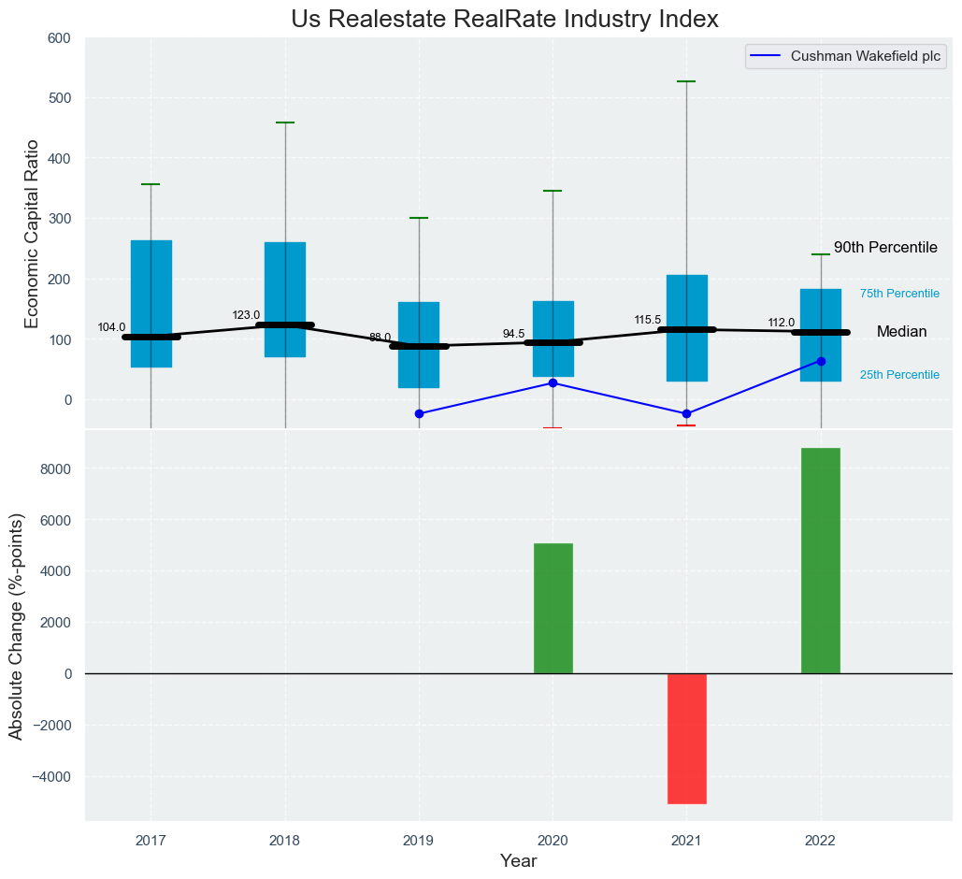Select the 2021 Cushman Wakefield data point
Viewport: 962px width, 879px height.
(687, 413)
